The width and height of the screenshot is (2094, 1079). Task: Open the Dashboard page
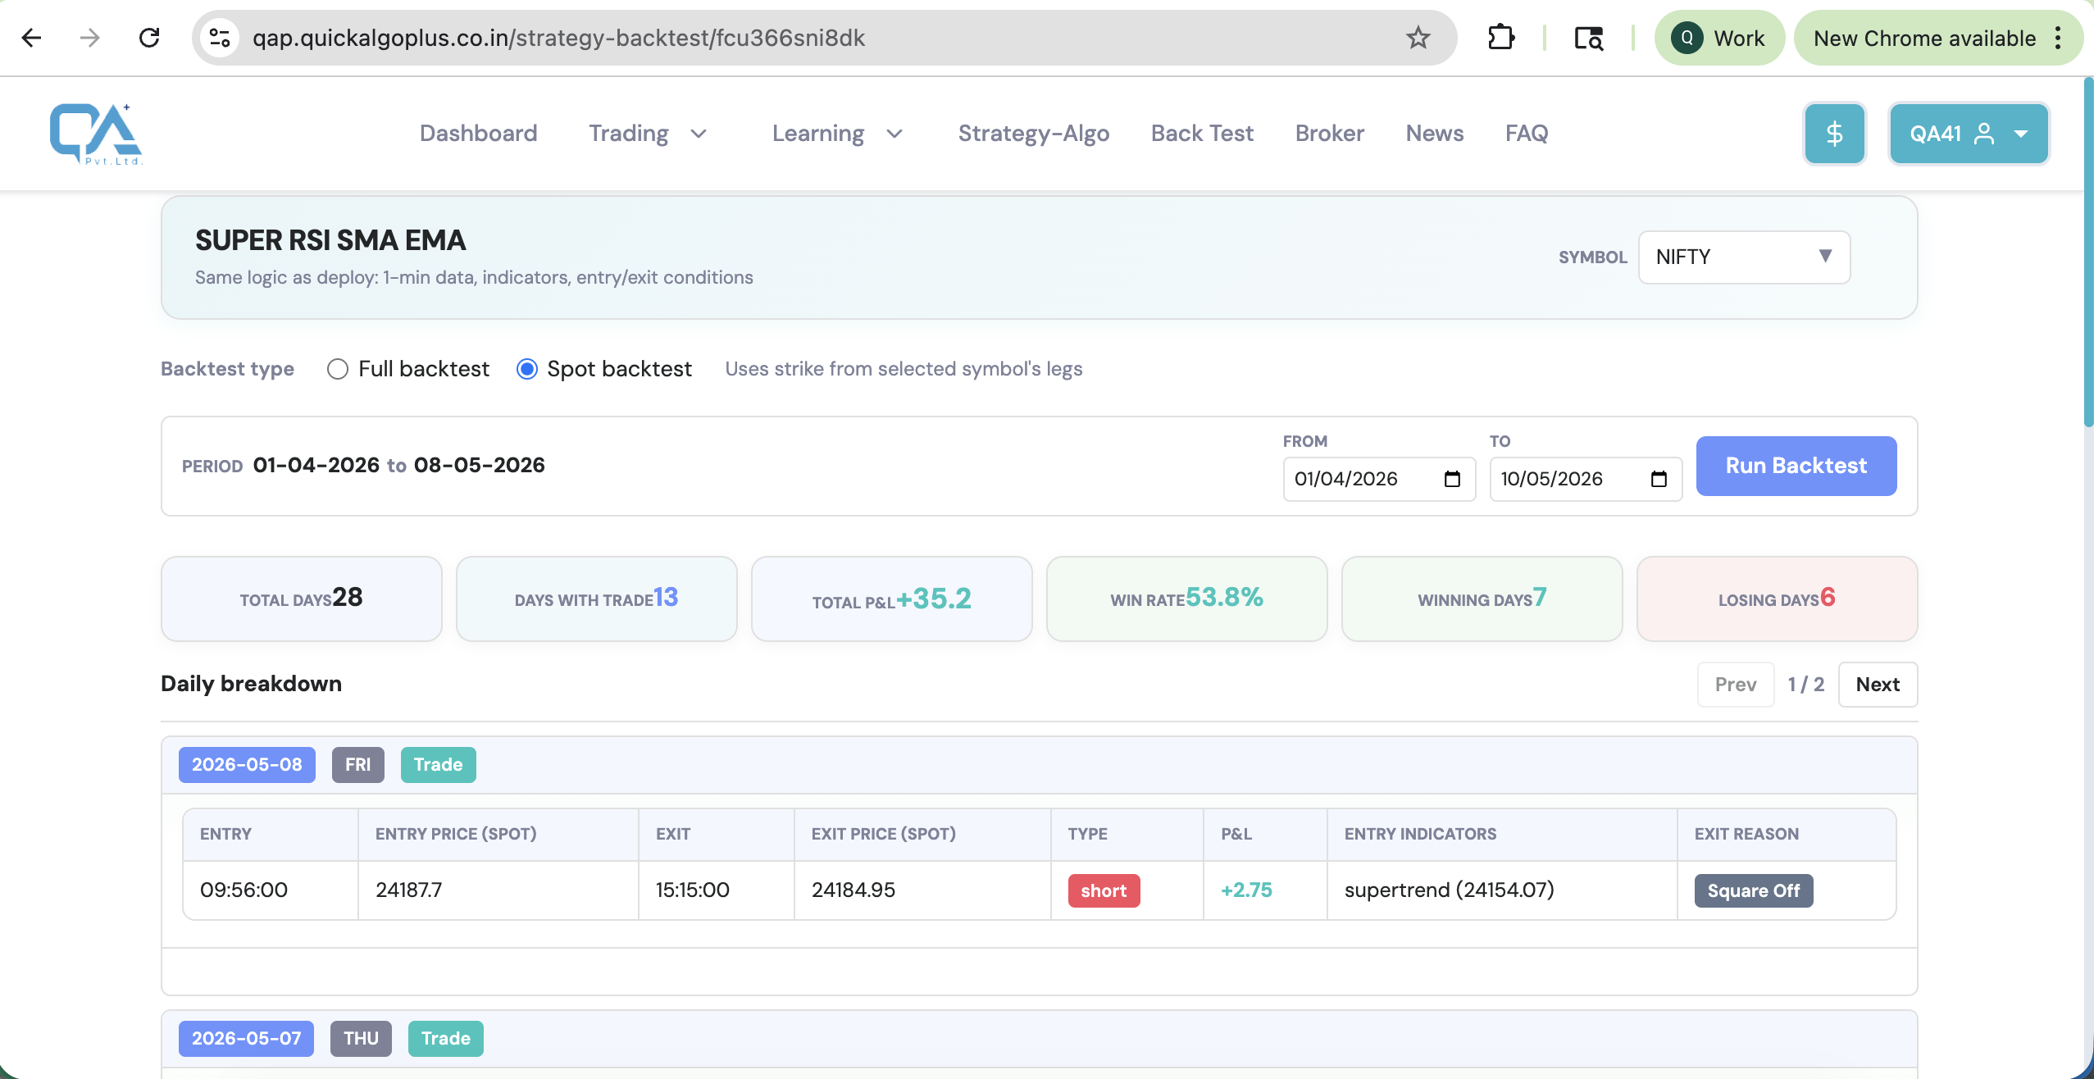pyautogui.click(x=478, y=134)
